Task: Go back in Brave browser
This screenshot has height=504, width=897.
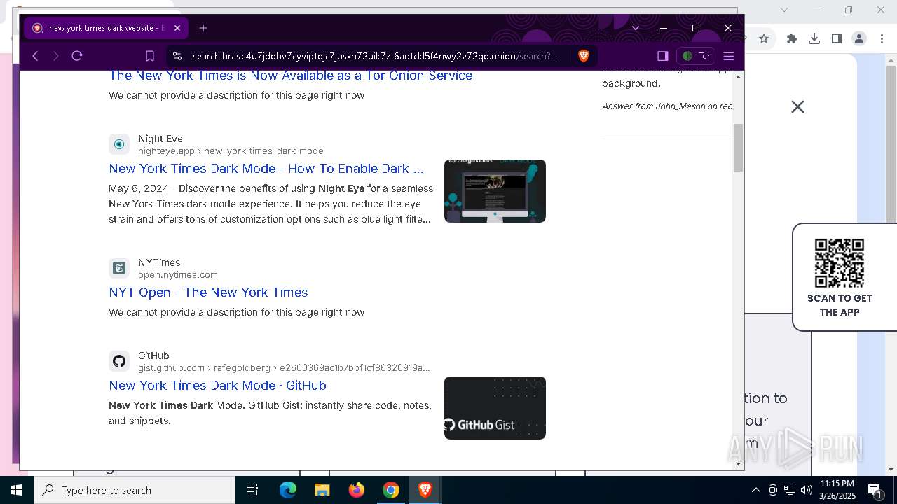Action: coord(35,56)
